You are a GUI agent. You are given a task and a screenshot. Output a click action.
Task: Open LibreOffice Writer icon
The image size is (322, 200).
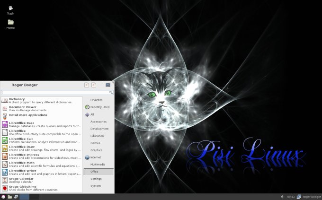5,172
